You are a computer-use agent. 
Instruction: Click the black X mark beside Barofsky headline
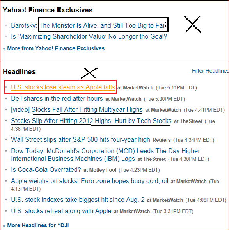click(193, 24)
